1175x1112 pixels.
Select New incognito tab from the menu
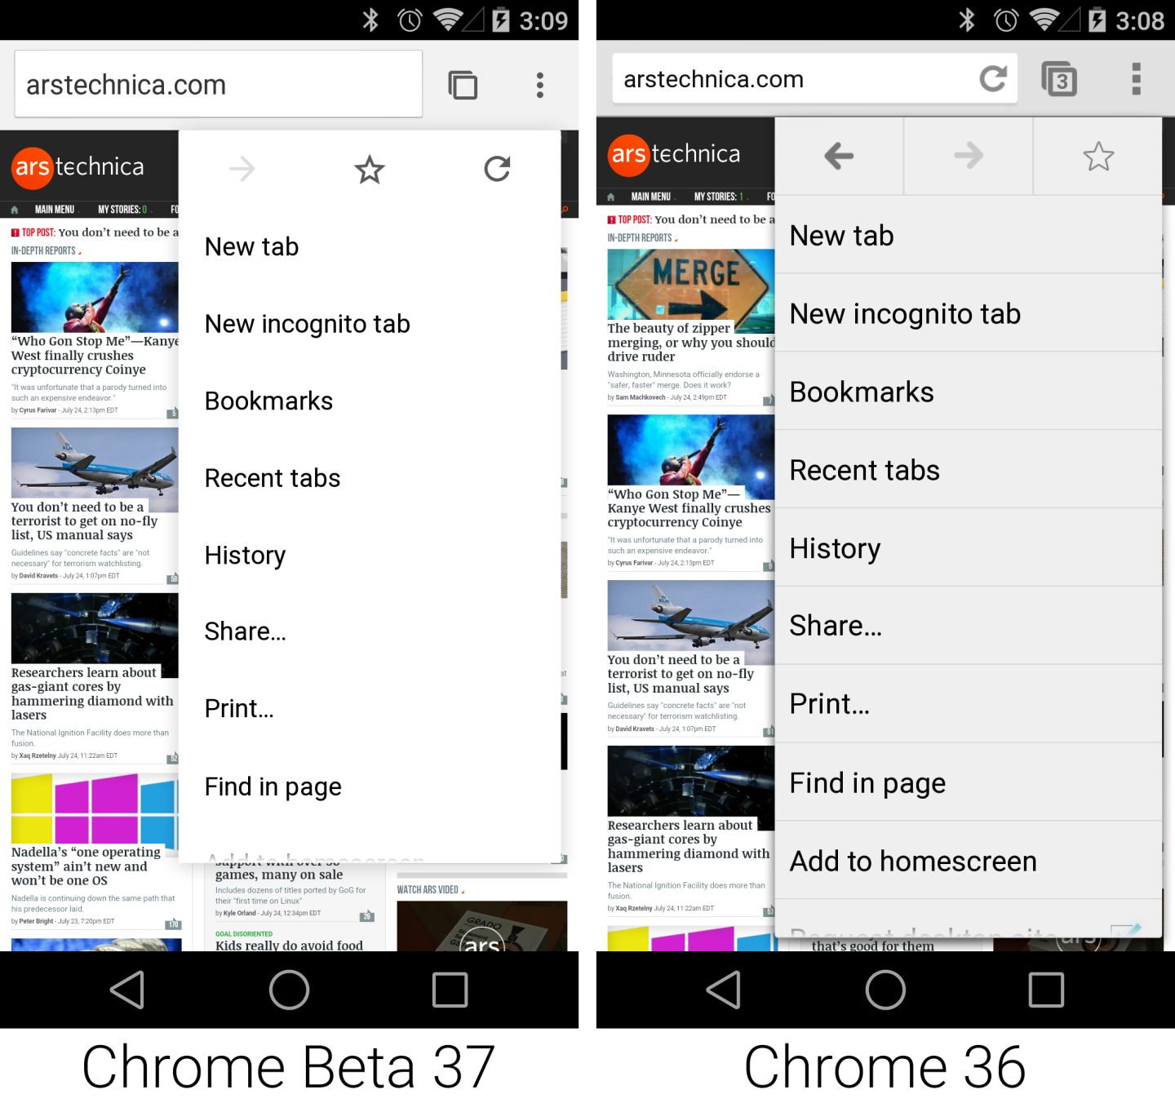(x=308, y=323)
